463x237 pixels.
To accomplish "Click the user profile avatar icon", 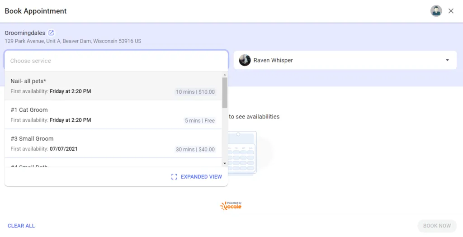I will pos(436,11).
